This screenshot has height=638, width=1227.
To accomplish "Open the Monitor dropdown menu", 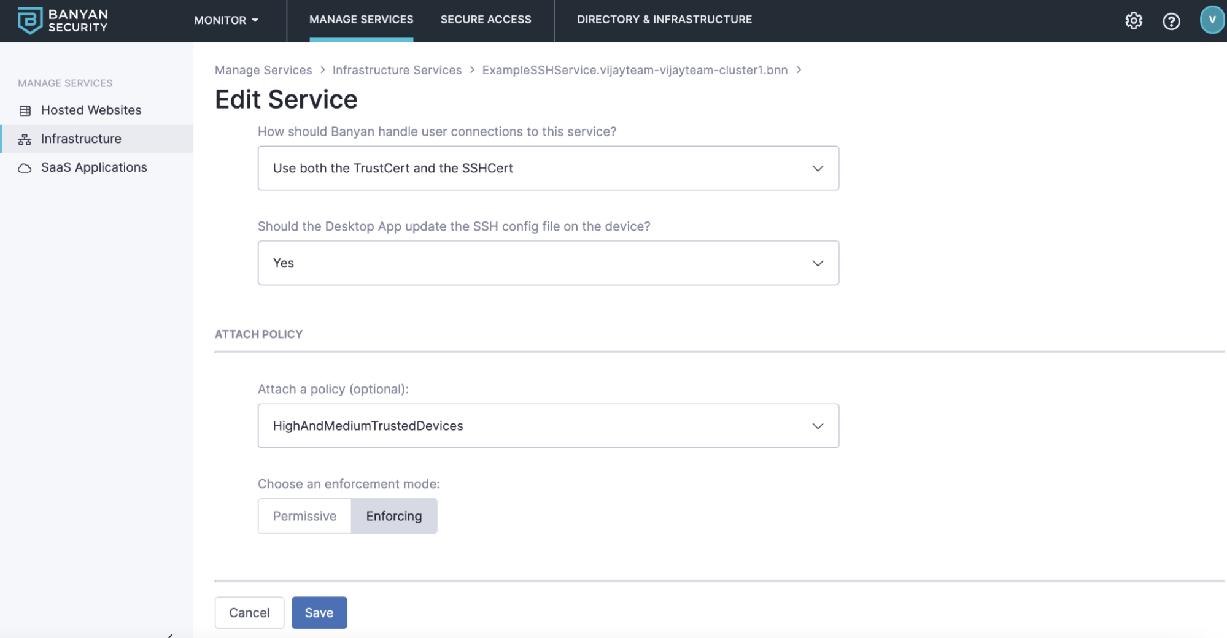I will coord(226,20).
